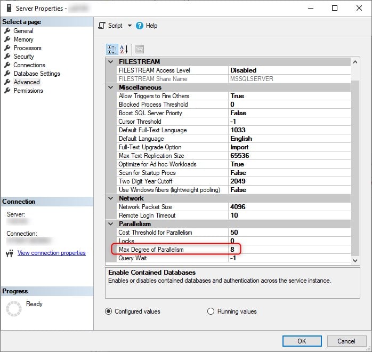Select Remote Login Timeout row

pyautogui.click(x=233, y=215)
